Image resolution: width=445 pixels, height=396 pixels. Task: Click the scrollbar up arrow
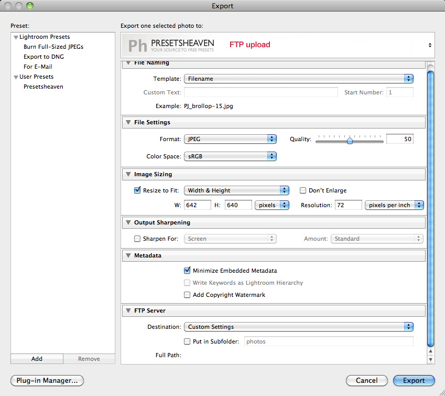click(x=430, y=351)
